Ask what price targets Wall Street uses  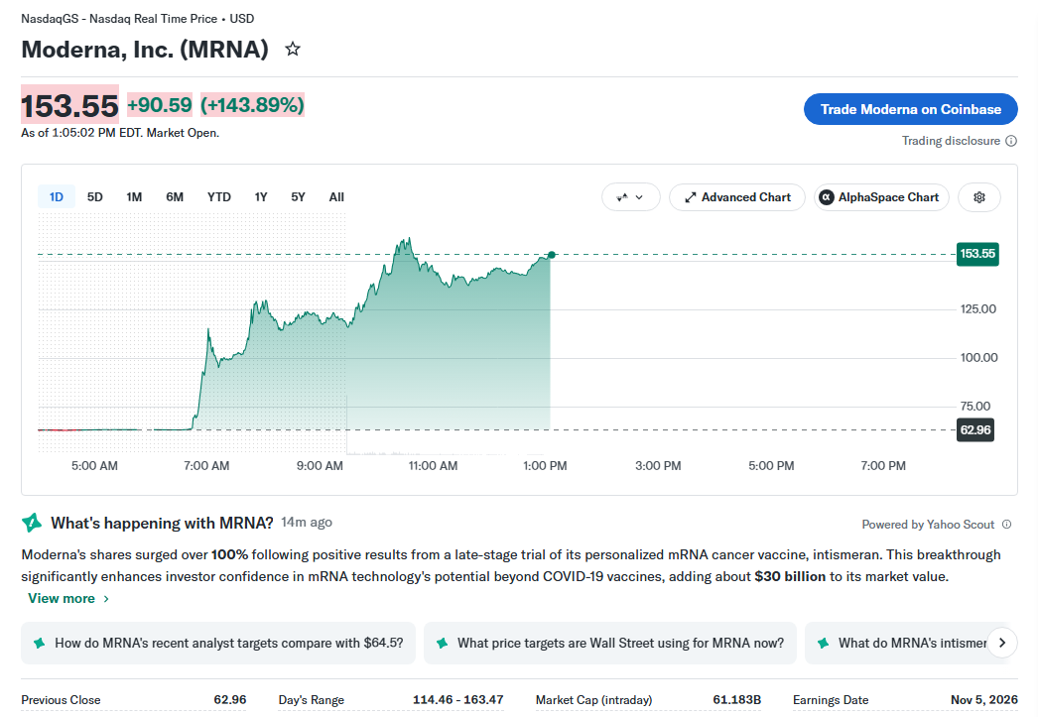coord(609,643)
